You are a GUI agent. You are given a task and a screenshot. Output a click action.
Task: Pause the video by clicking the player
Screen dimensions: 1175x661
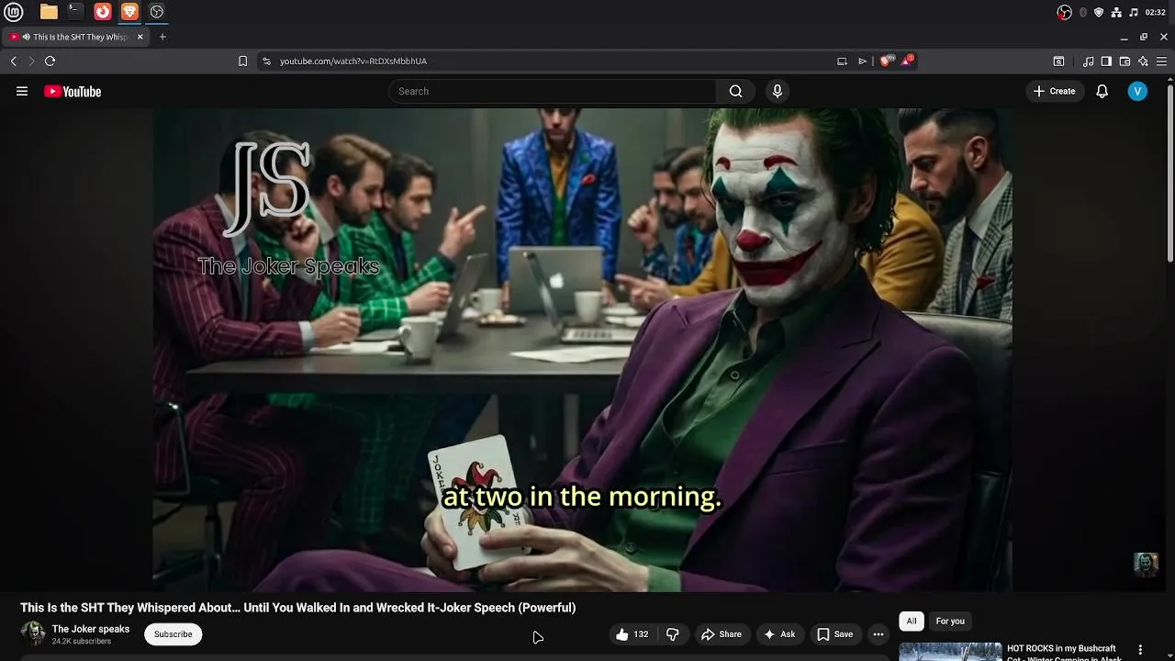click(x=582, y=349)
